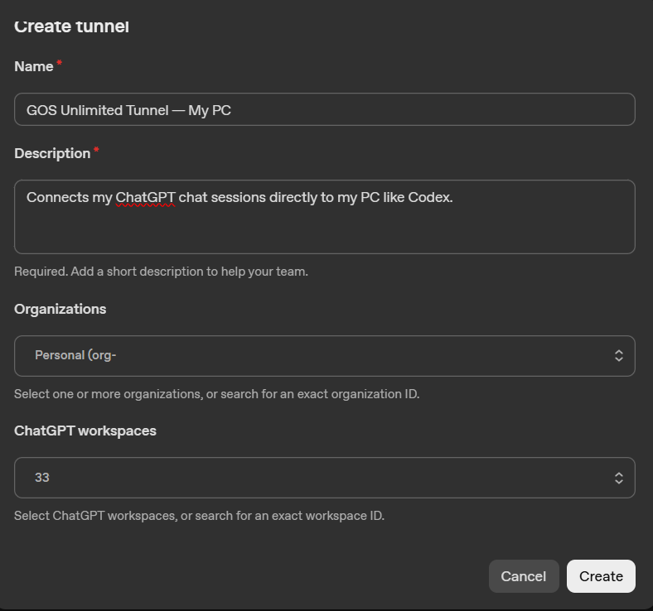653x611 pixels.
Task: Click the "33" workspace value
Action: point(42,478)
